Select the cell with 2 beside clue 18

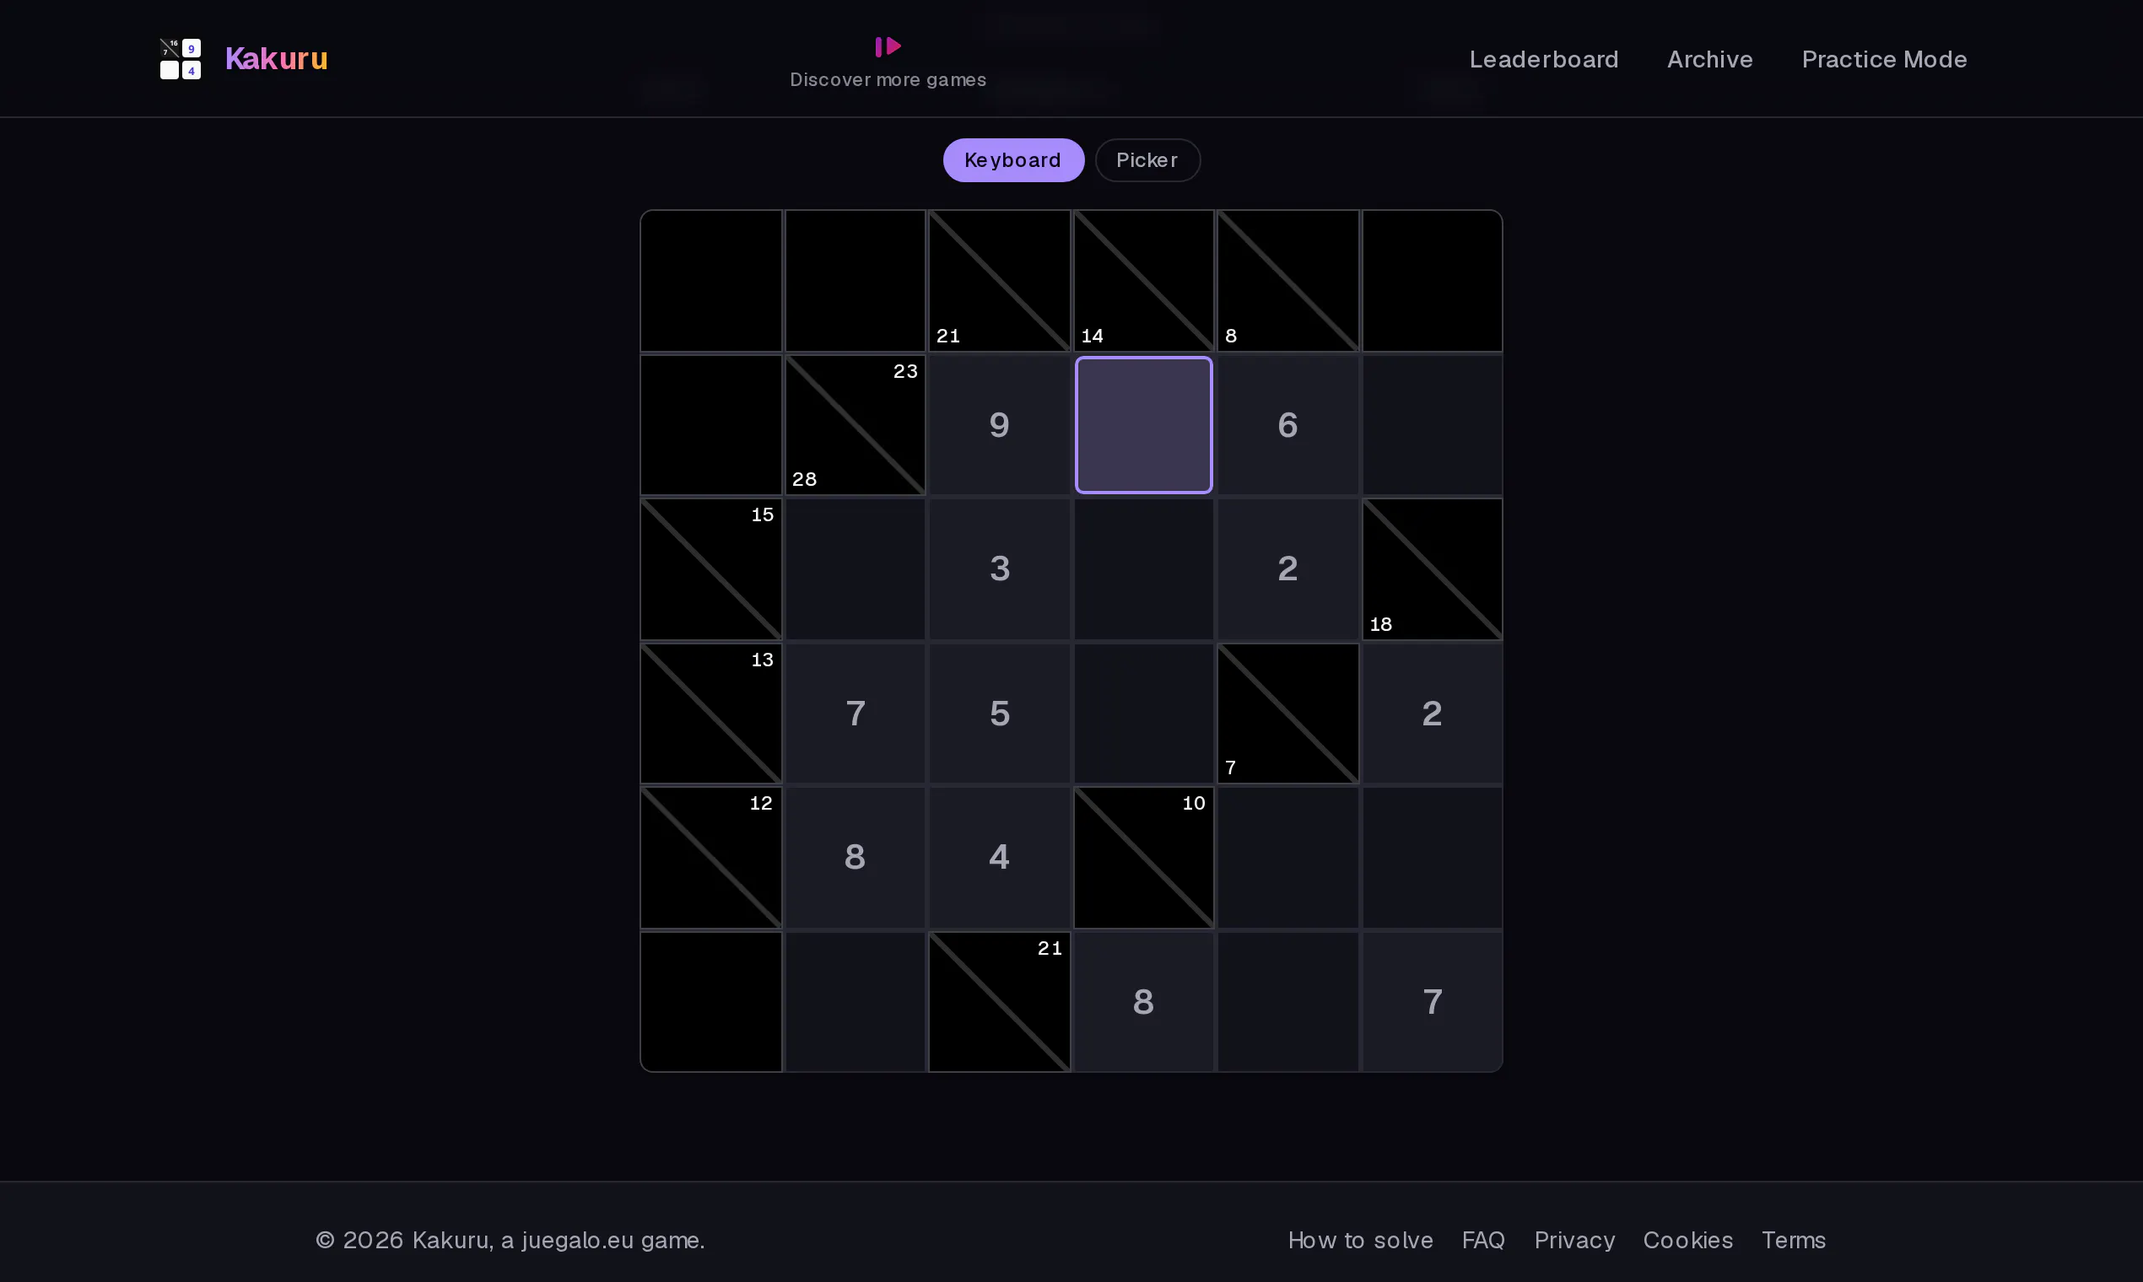coord(1288,569)
